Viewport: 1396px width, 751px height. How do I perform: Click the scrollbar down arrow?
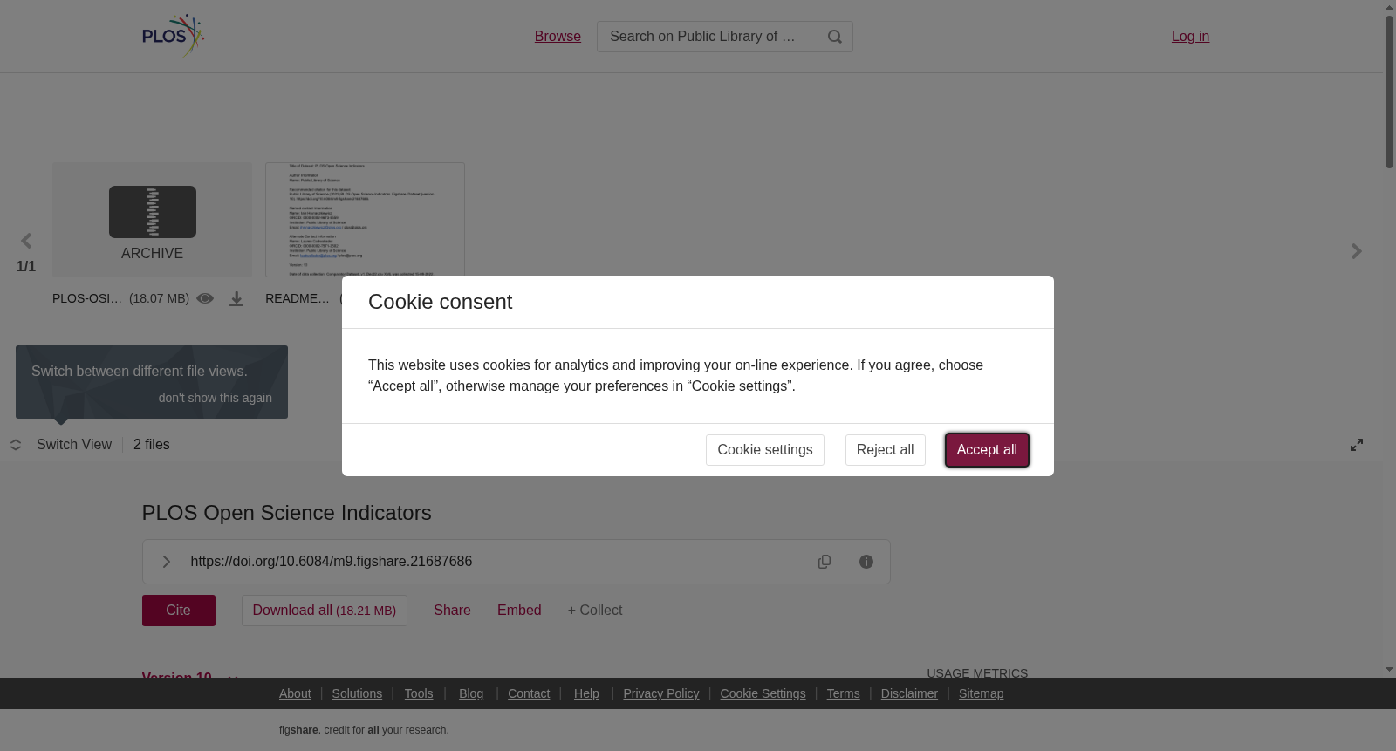click(x=1389, y=670)
